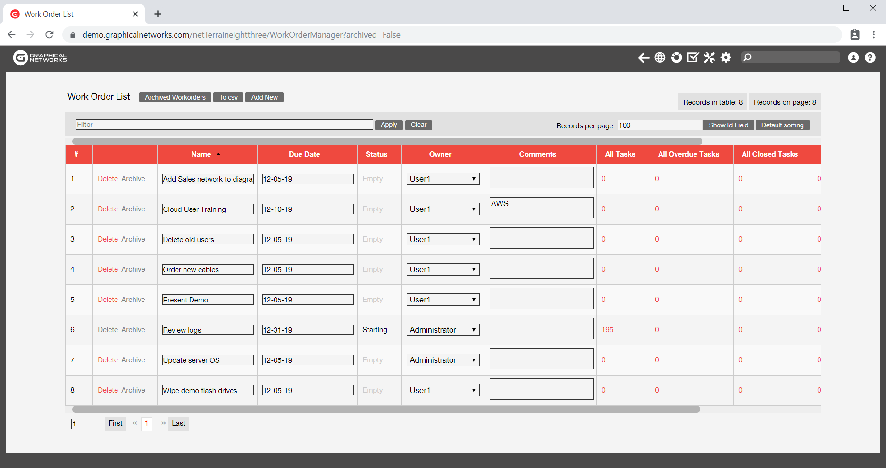This screenshot has height=468, width=886.
Task: Open the help question mark icon
Action: click(x=870, y=58)
